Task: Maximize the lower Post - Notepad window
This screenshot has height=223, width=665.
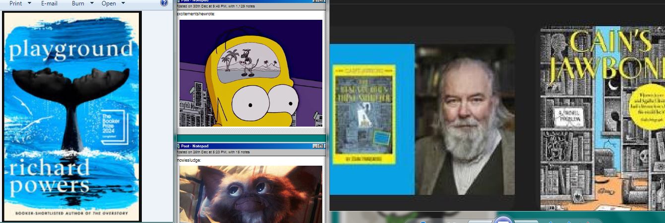Action: click(x=320, y=146)
